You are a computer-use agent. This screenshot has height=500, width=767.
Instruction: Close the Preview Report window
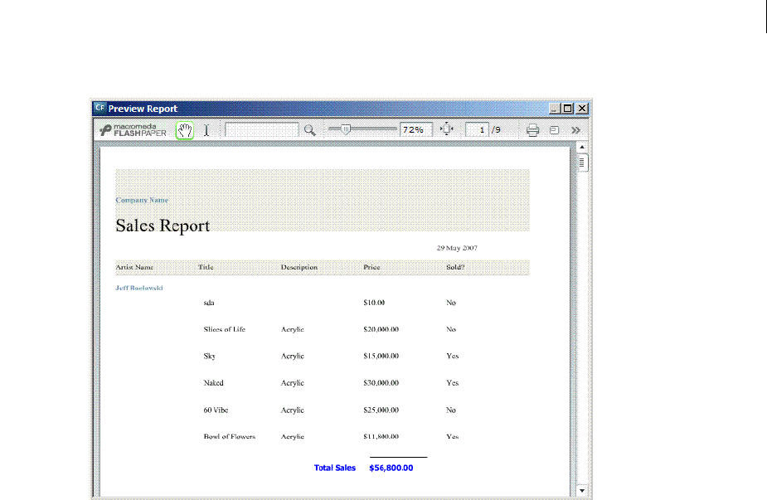point(581,108)
